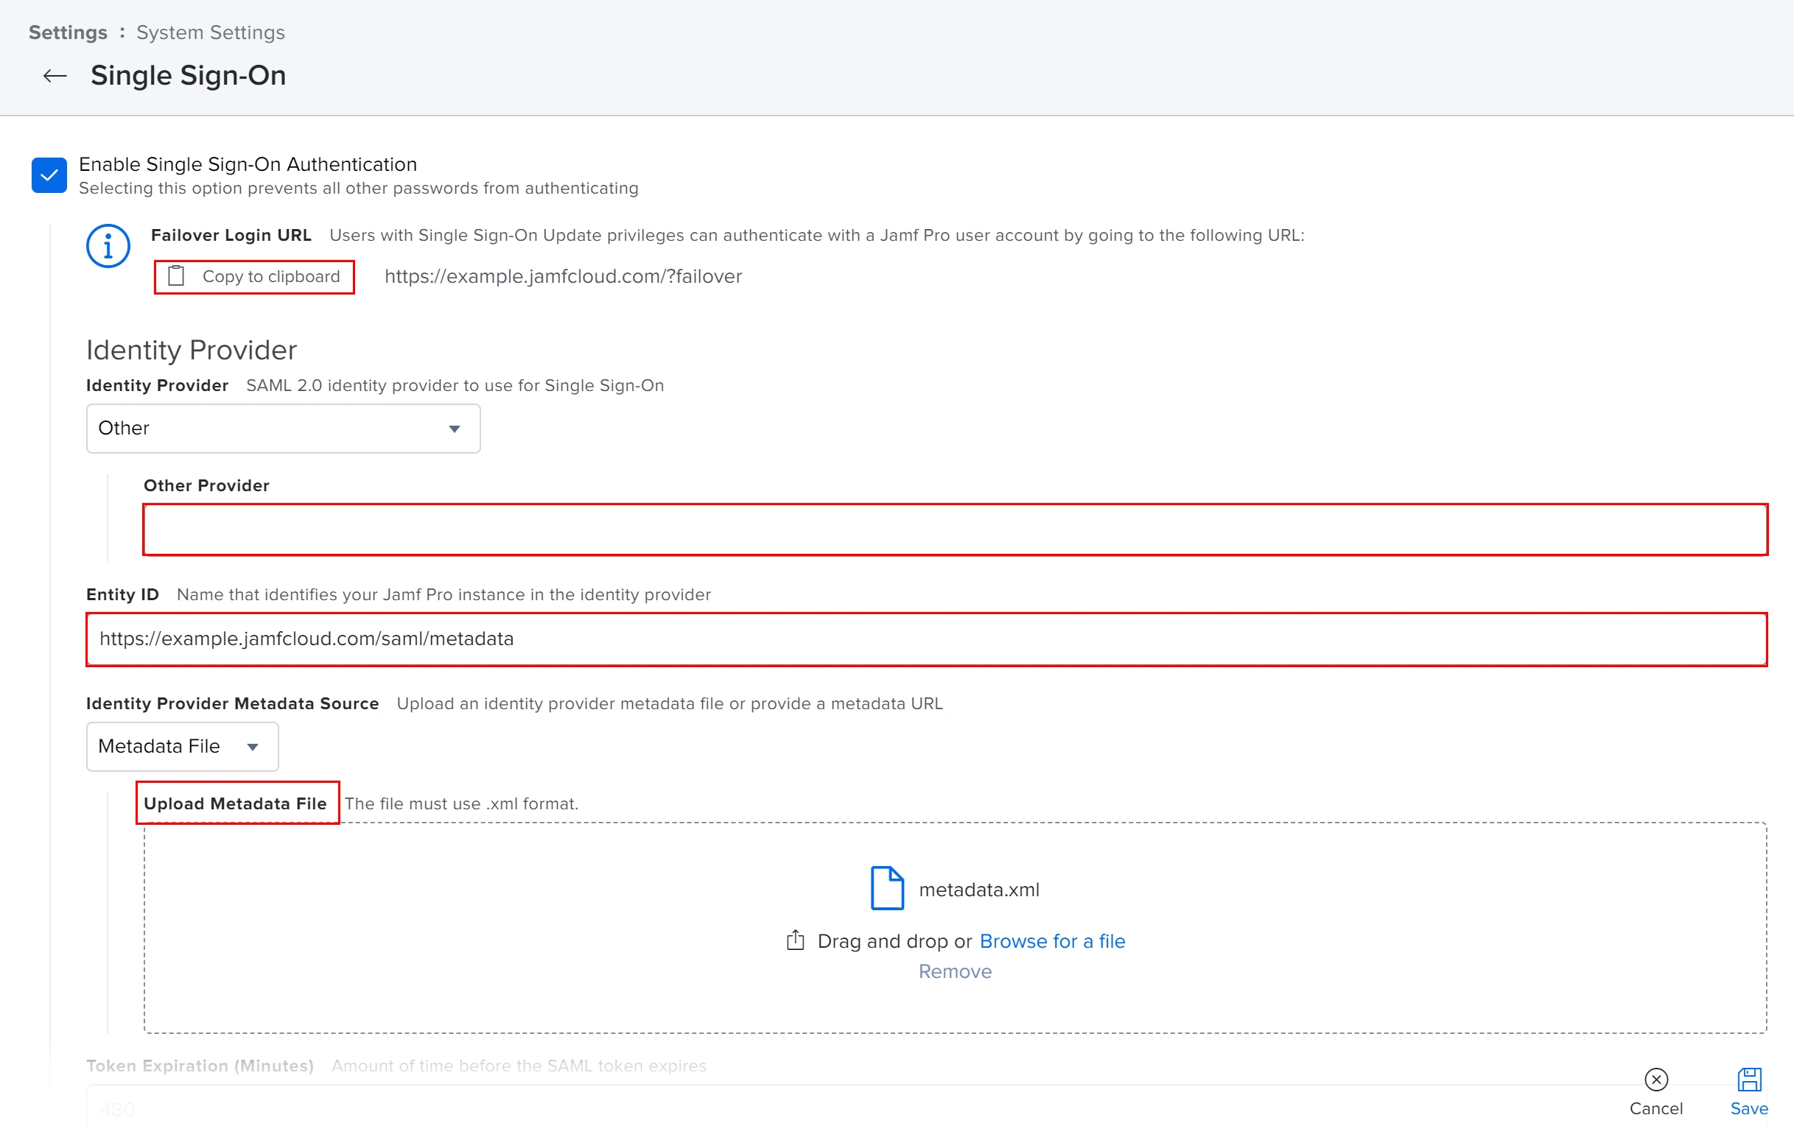This screenshot has height=1126, width=1794.
Task: Open System Settings from the breadcrumb
Action: (x=209, y=32)
